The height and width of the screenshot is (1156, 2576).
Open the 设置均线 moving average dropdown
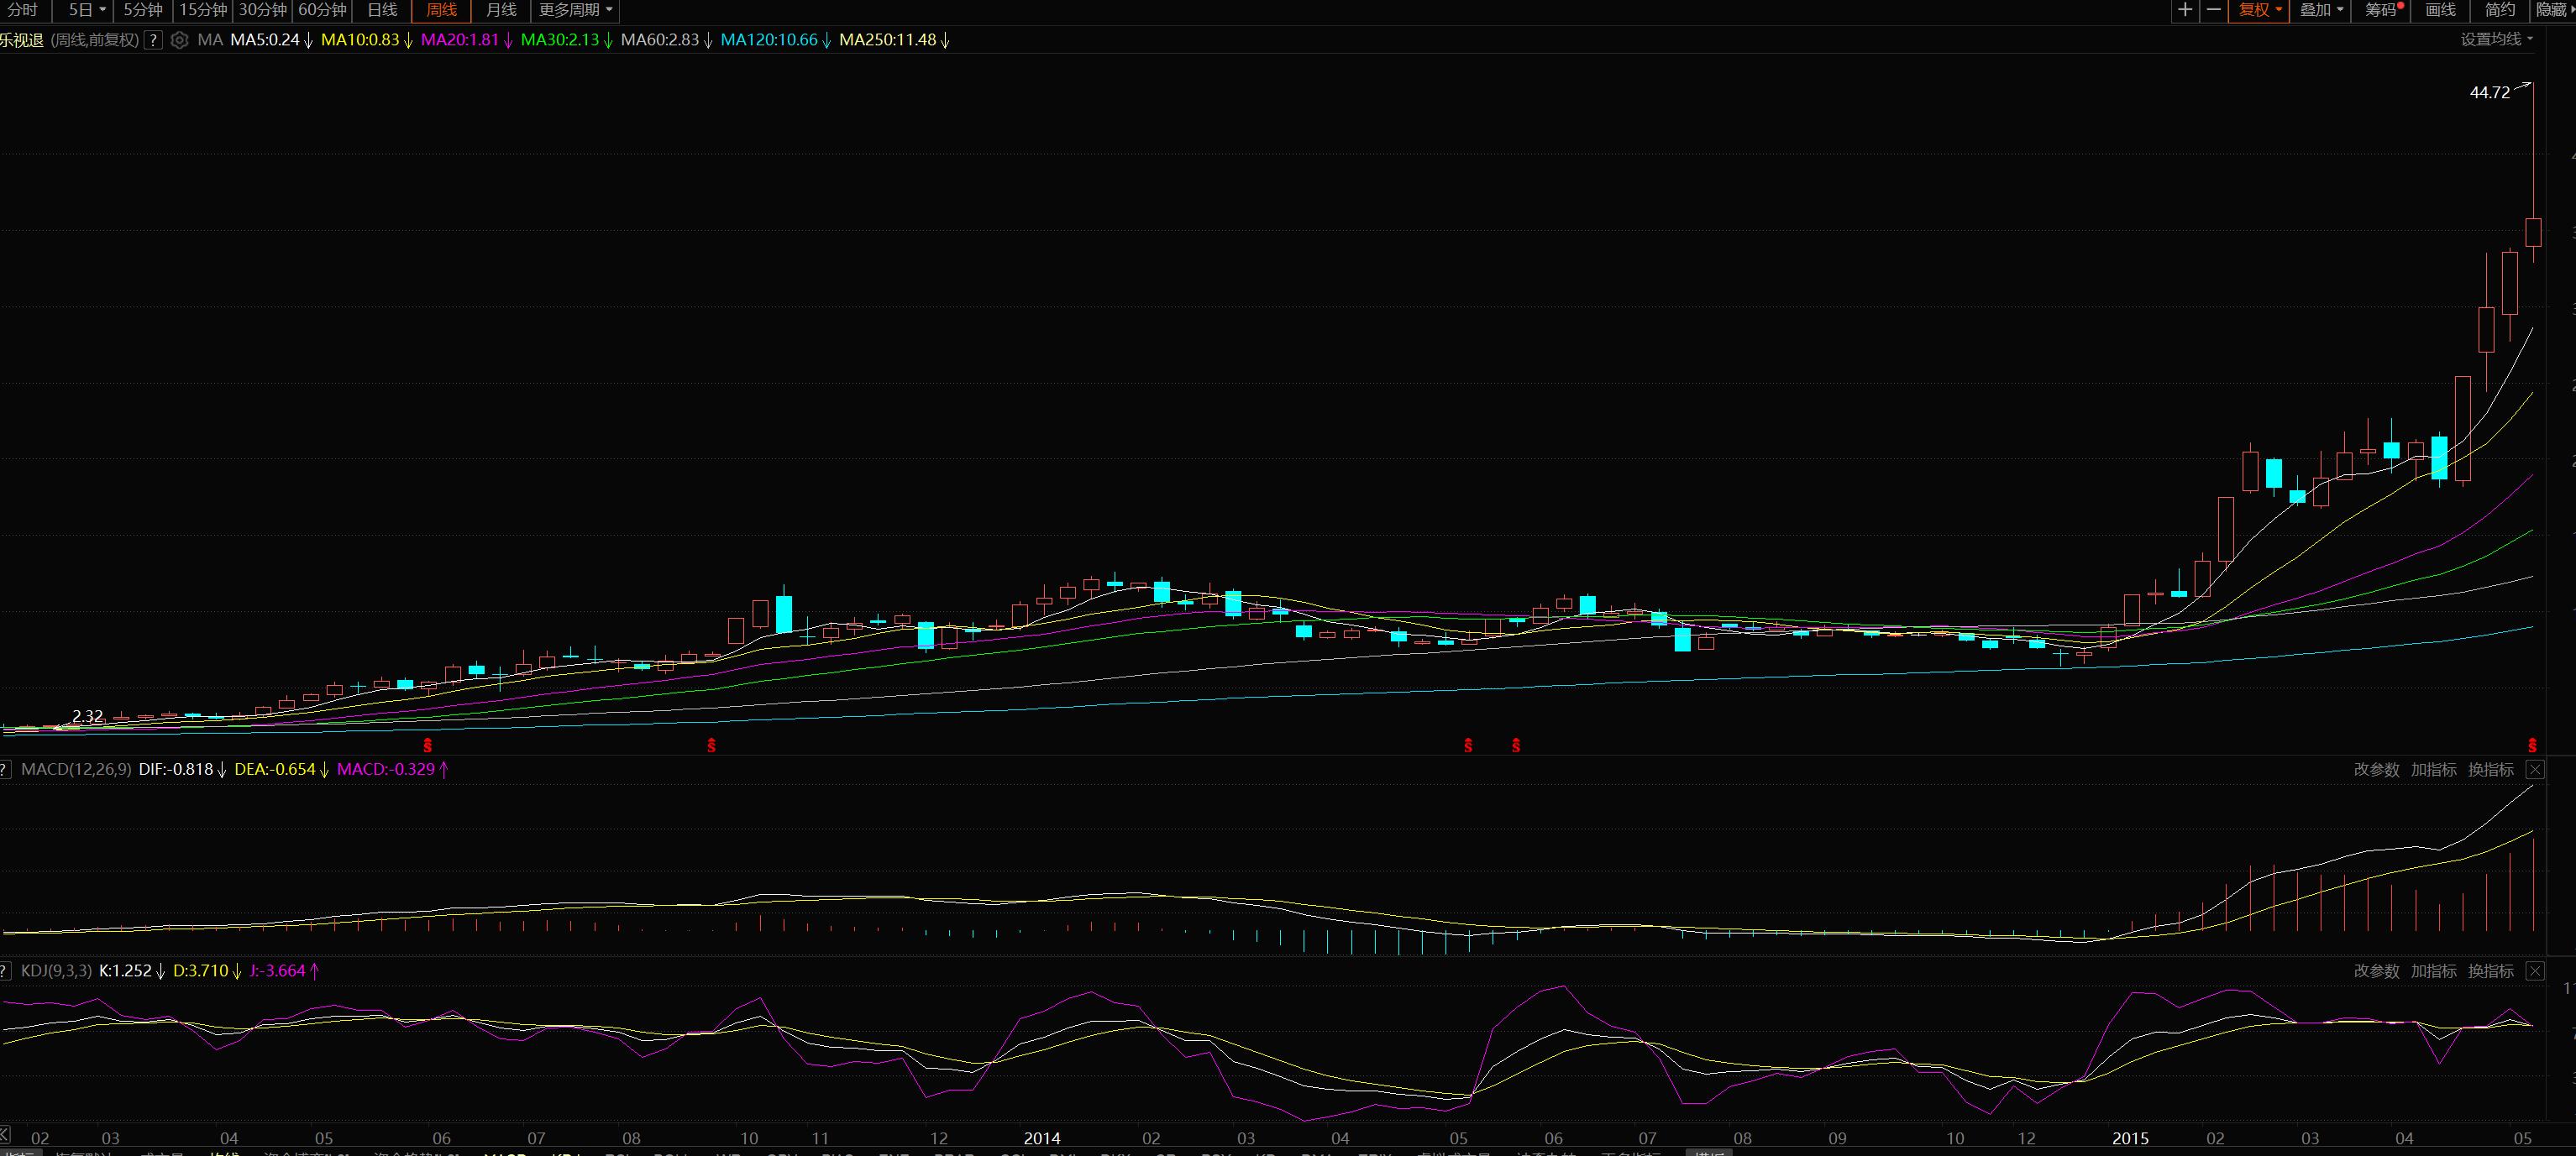pos(2496,40)
